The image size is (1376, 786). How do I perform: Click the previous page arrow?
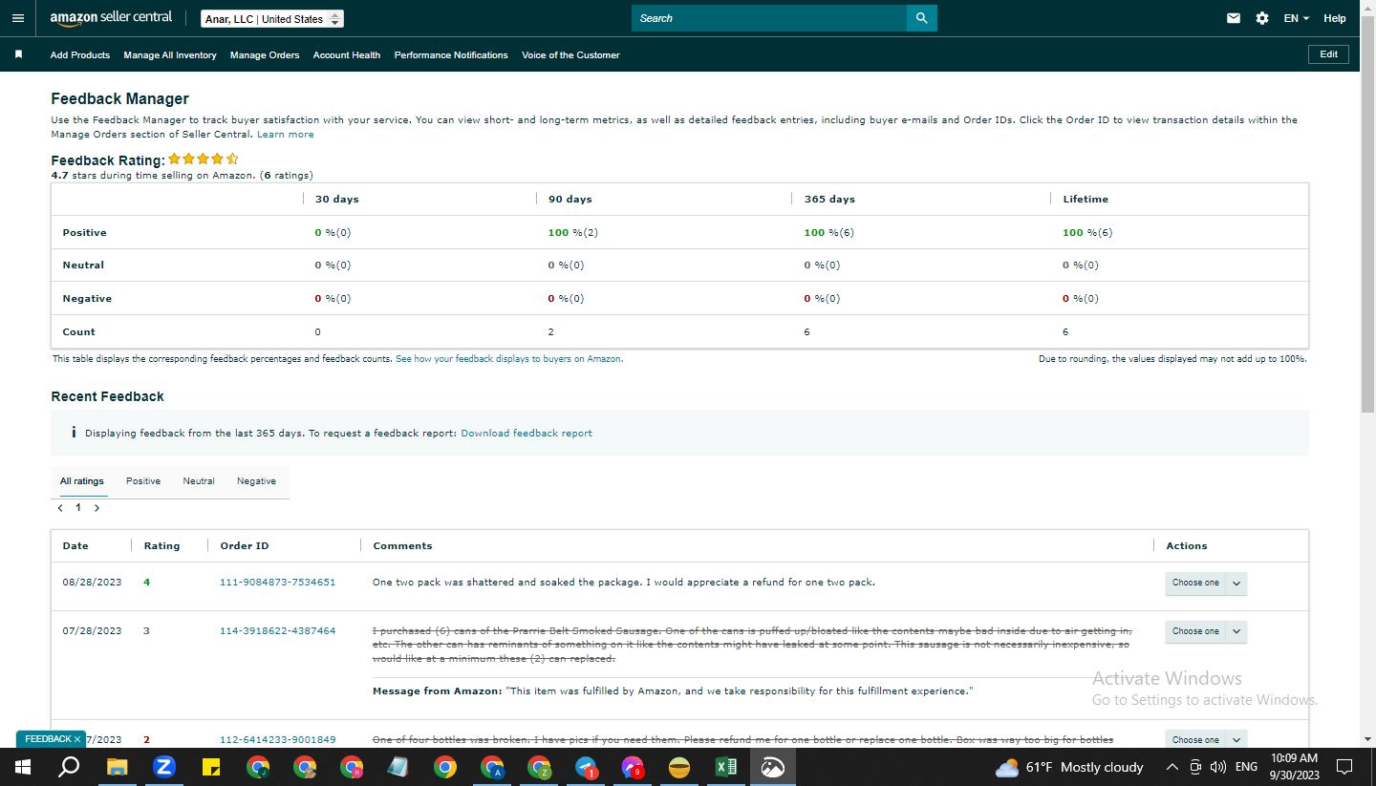(60, 508)
